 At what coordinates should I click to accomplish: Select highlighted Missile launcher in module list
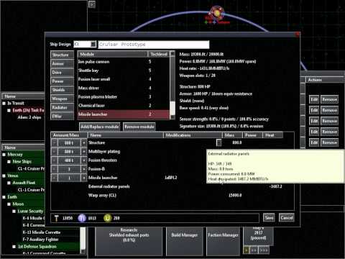click(x=124, y=114)
